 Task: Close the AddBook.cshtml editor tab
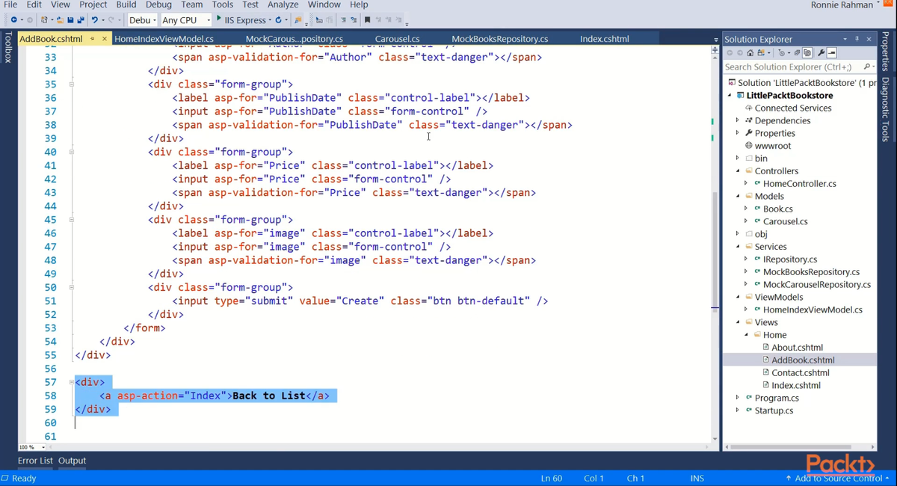[105, 39]
